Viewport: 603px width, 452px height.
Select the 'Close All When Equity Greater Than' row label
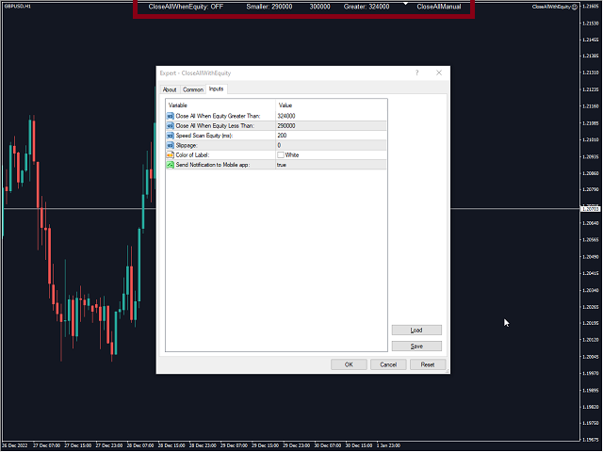[x=218, y=116]
